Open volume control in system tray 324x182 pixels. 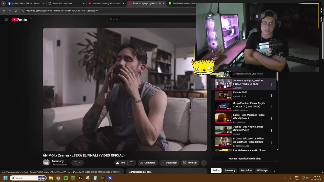tap(307, 178)
